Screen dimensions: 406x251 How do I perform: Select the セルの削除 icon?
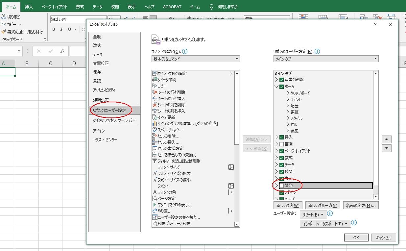coord(155,136)
